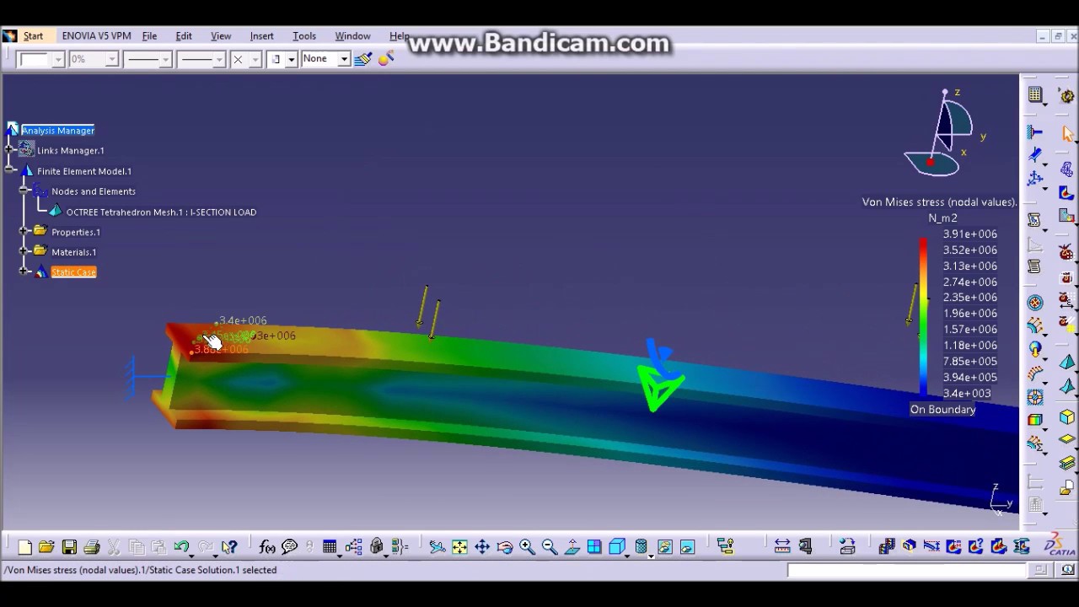The width and height of the screenshot is (1079, 607).
Task: Open the ENOVIA V5 VPM menu
Action: tap(96, 36)
